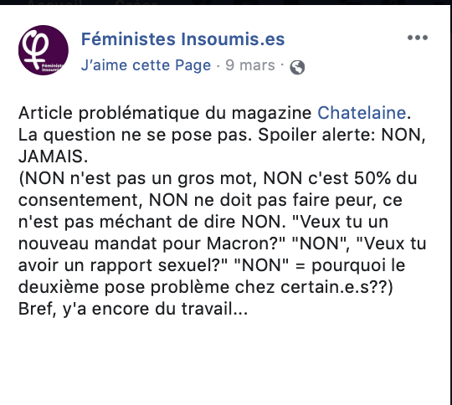Screen dimensions: 452x405
Task: Click the text 'Article problématique du magazine'
Action: [x=165, y=113]
